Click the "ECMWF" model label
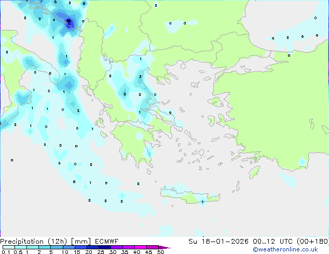The image size is (329, 254). pos(106,242)
